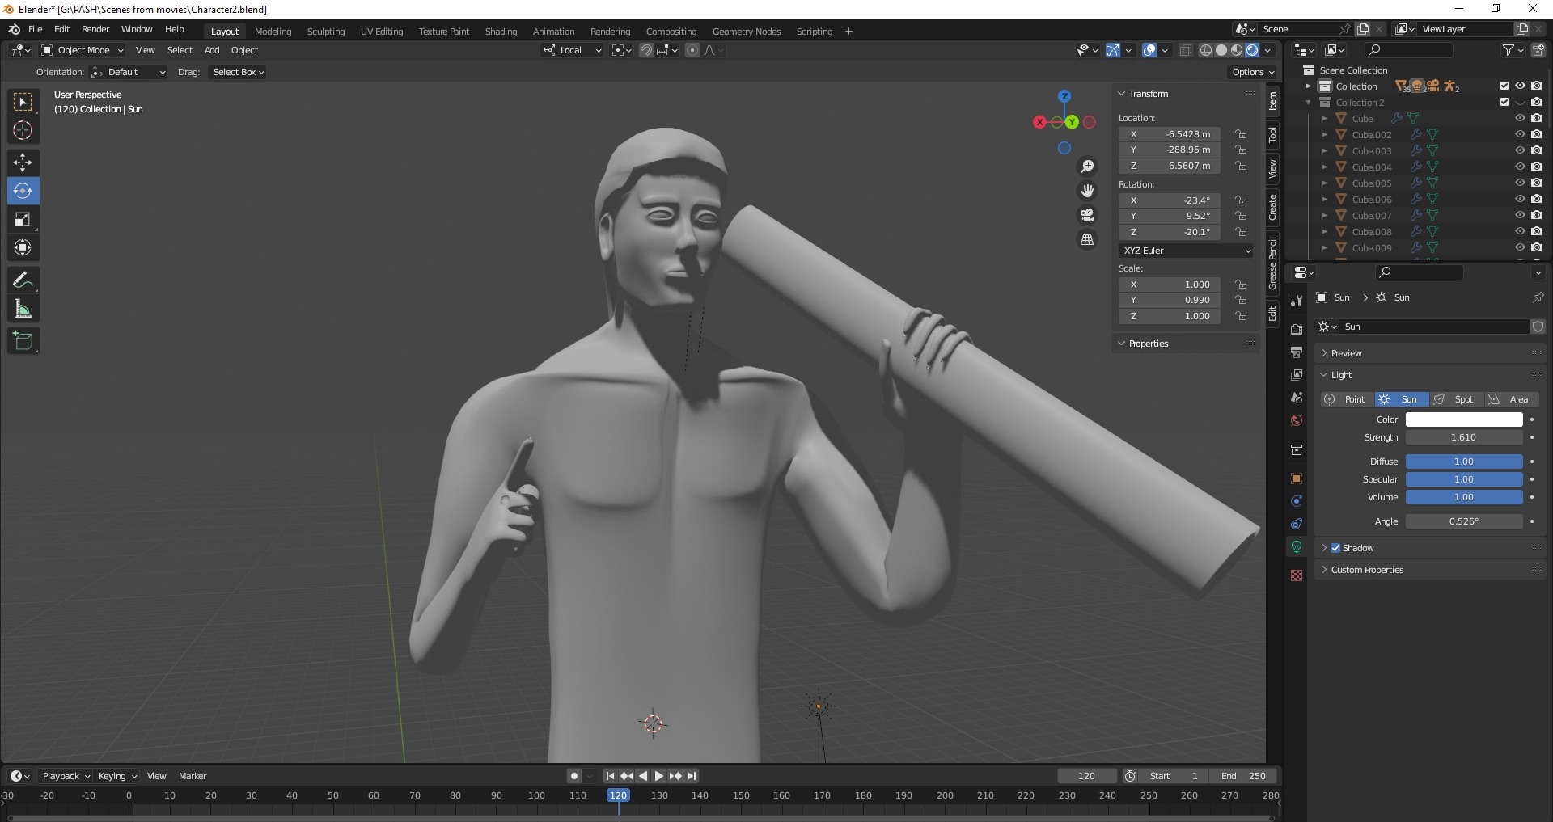Select the Scale tool
The width and height of the screenshot is (1553, 822).
[x=23, y=219]
